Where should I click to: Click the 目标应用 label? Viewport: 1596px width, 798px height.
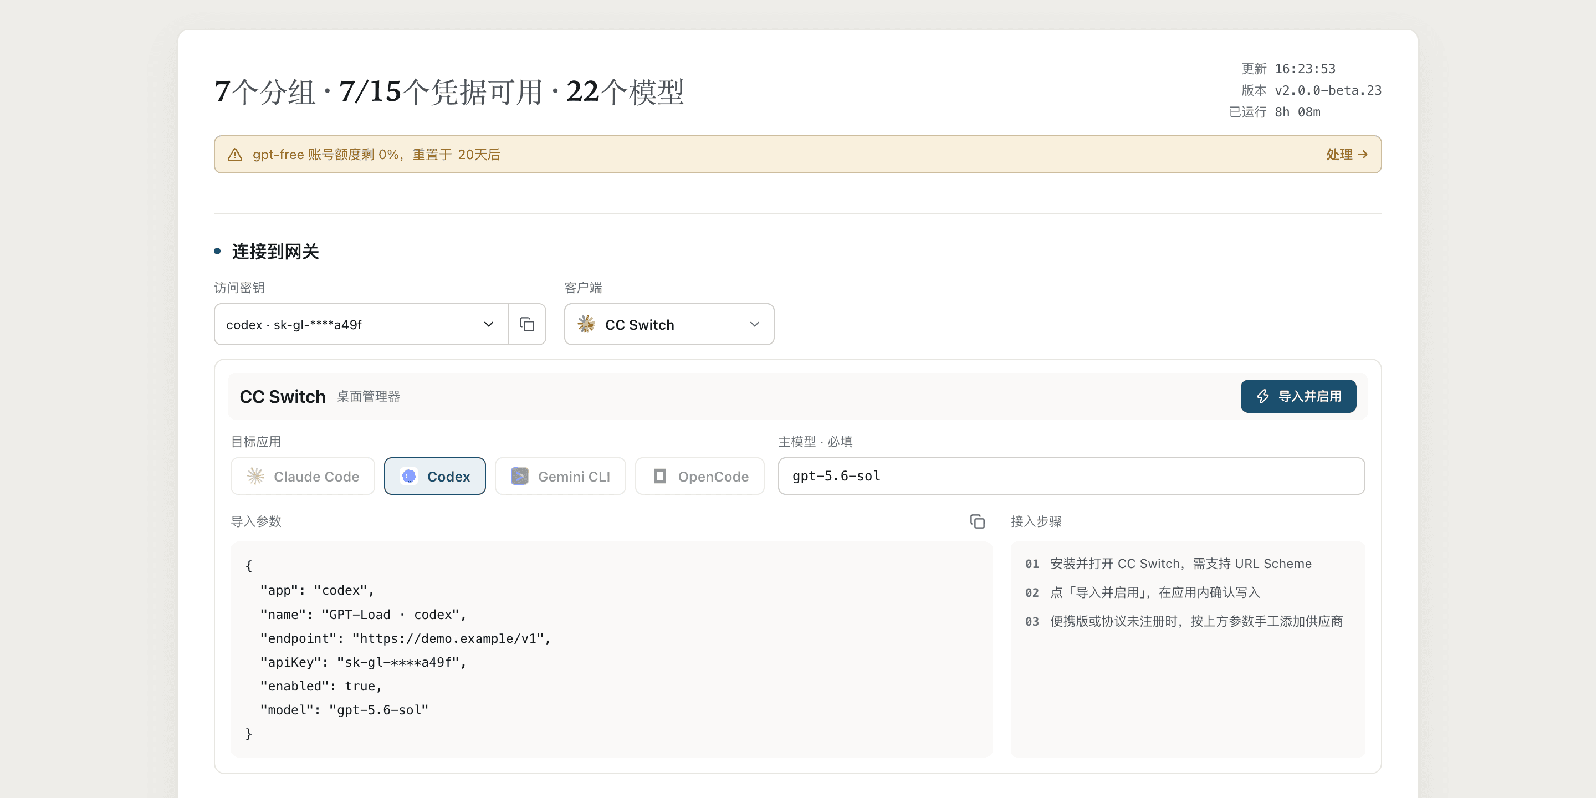click(x=256, y=442)
